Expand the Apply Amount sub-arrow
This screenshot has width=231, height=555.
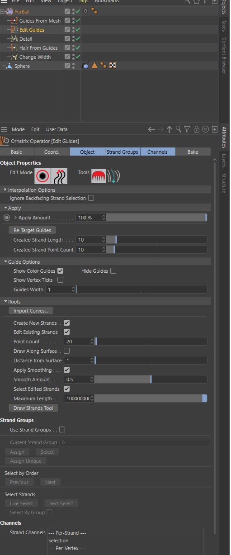pyautogui.click(x=15, y=218)
